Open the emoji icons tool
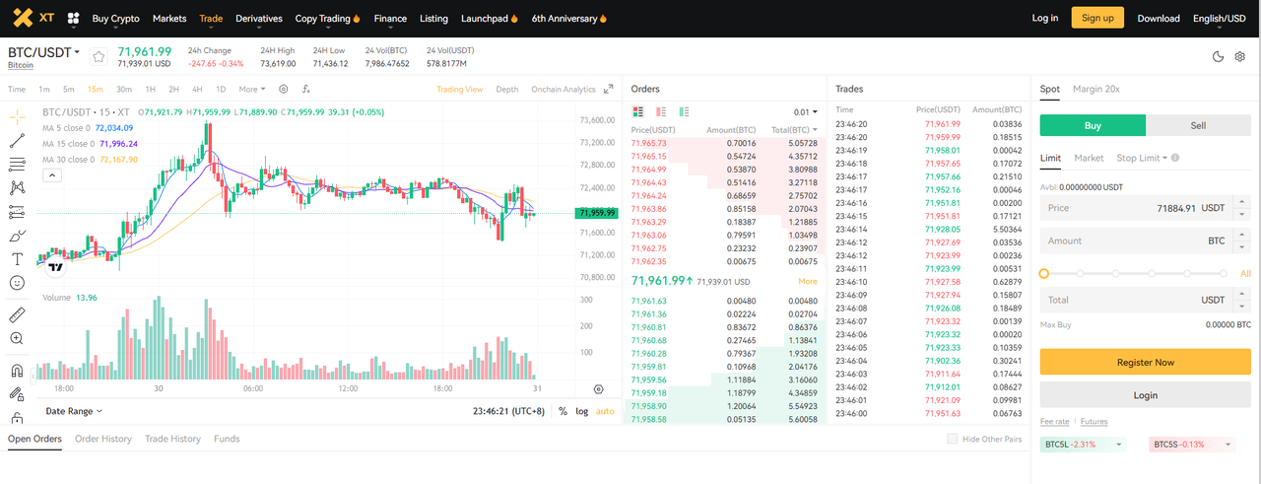Screen dimensions: 1261x484 pos(17,283)
